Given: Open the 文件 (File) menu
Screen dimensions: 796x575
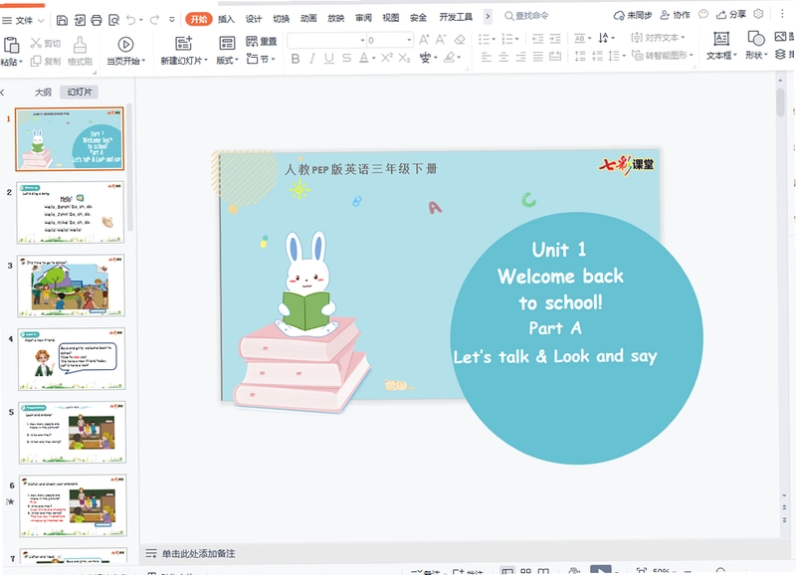Looking at the screenshot, I should [x=23, y=20].
